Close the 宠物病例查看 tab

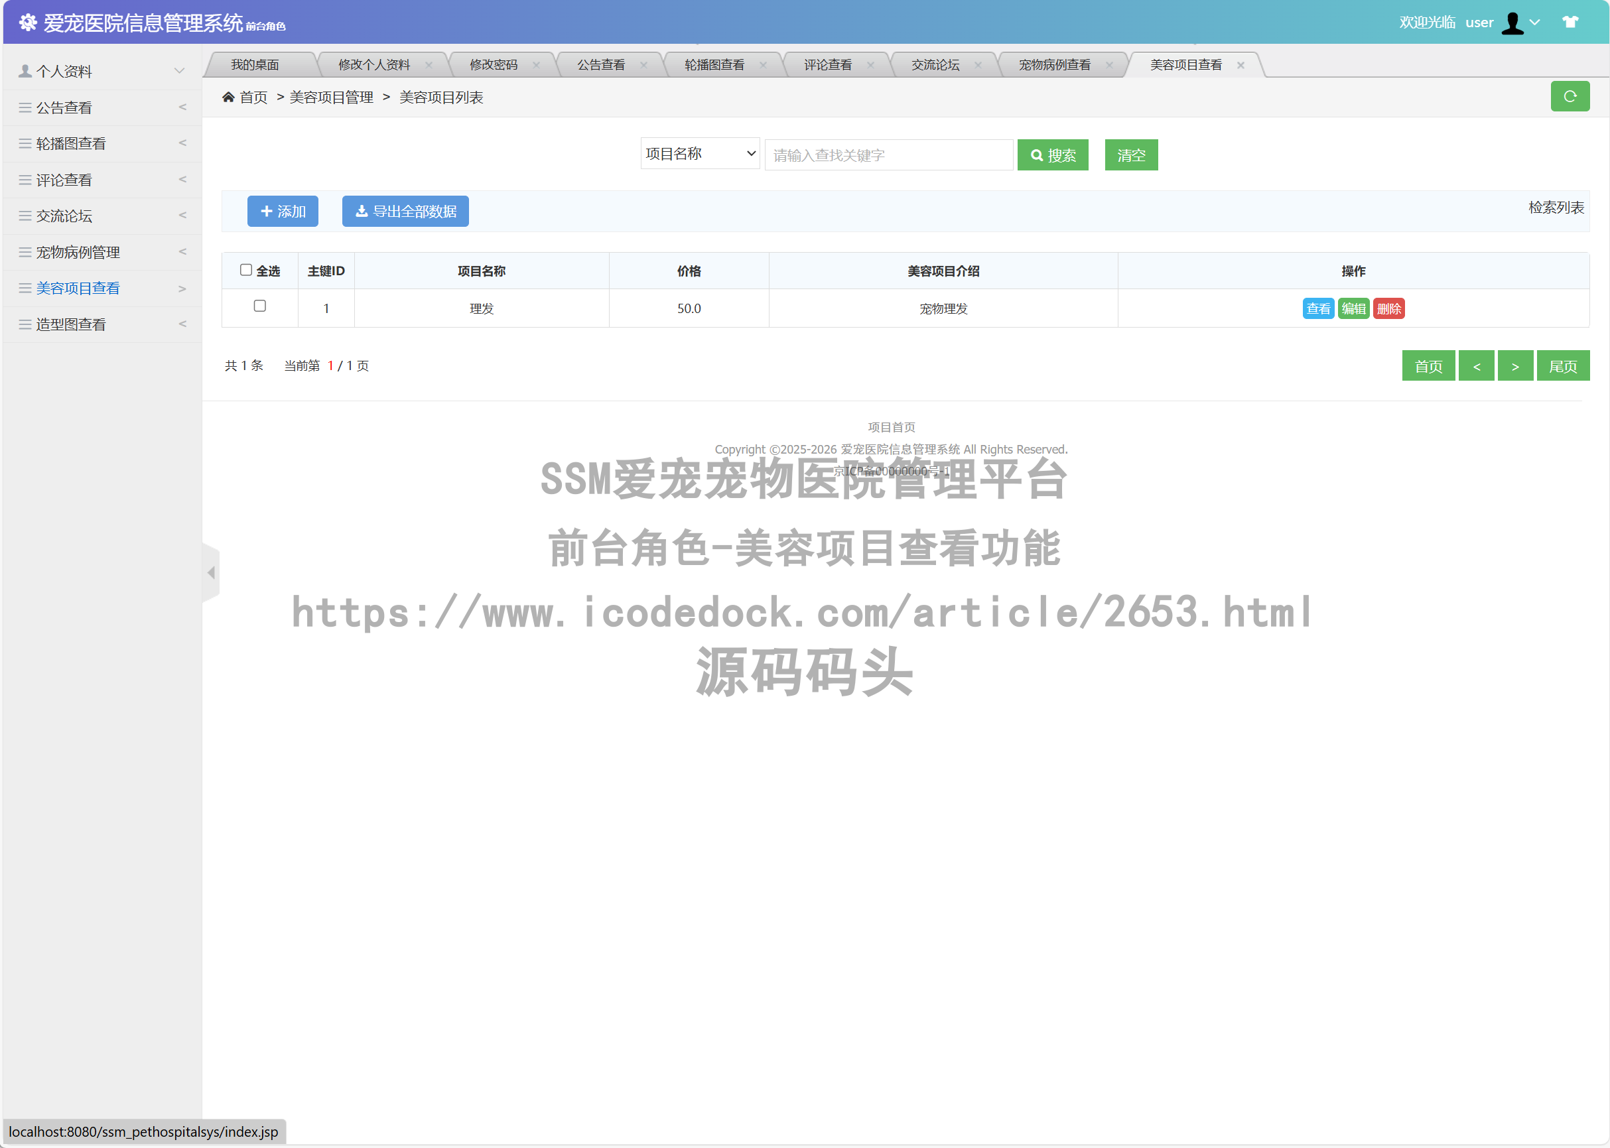(1108, 65)
